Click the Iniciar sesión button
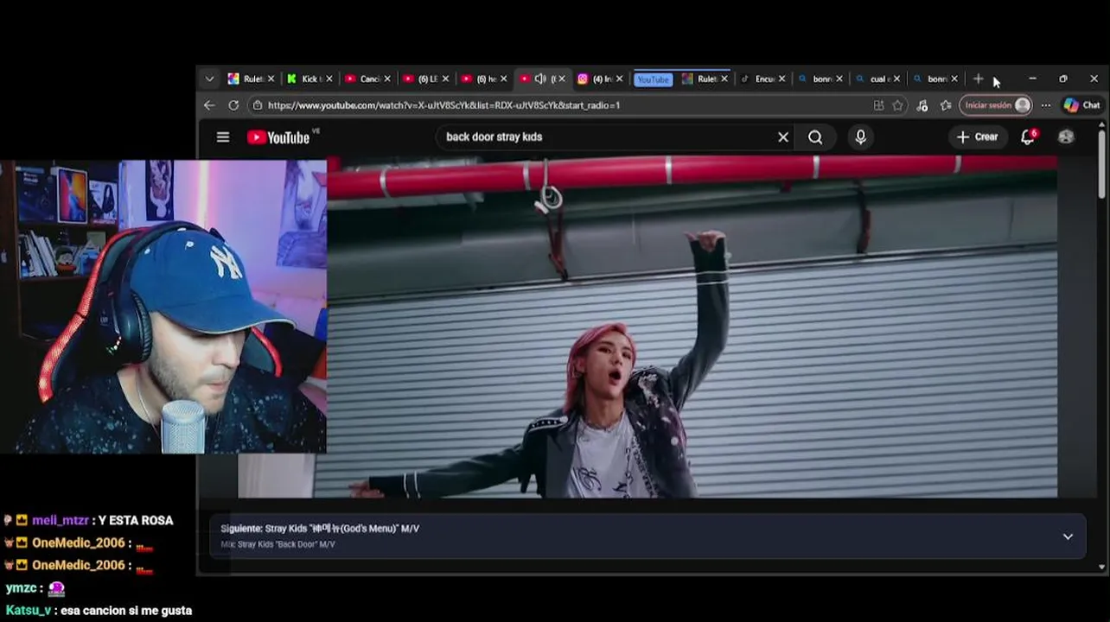The height and width of the screenshot is (622, 1110). [995, 105]
